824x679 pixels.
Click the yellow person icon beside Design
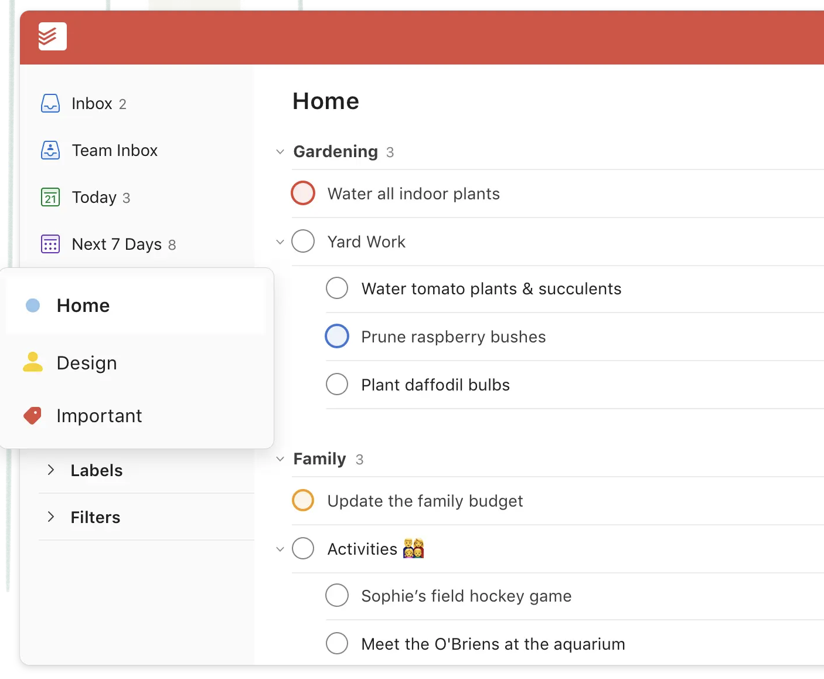[33, 362]
